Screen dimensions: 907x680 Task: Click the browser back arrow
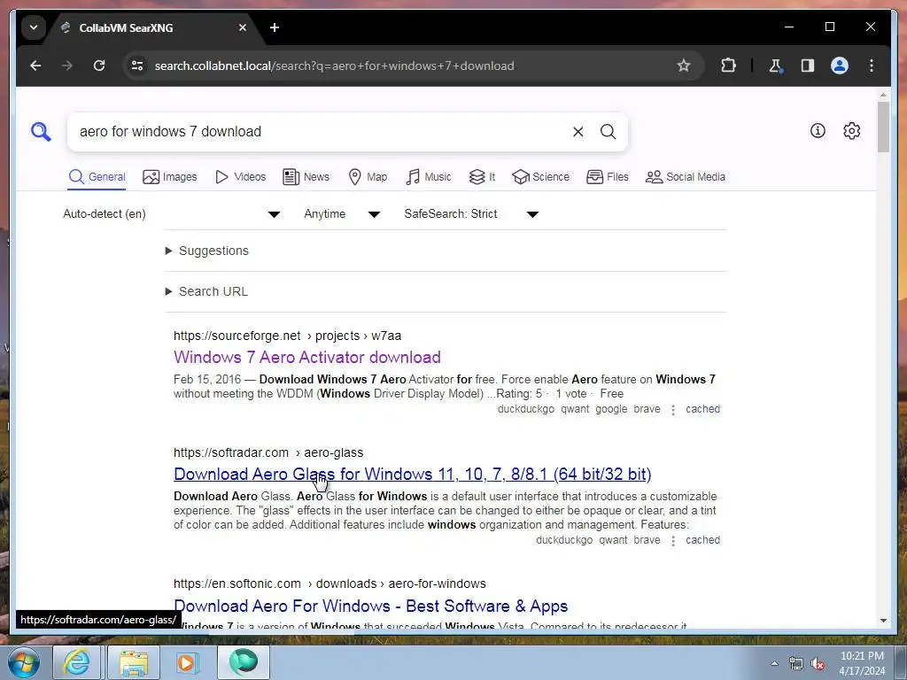point(35,66)
